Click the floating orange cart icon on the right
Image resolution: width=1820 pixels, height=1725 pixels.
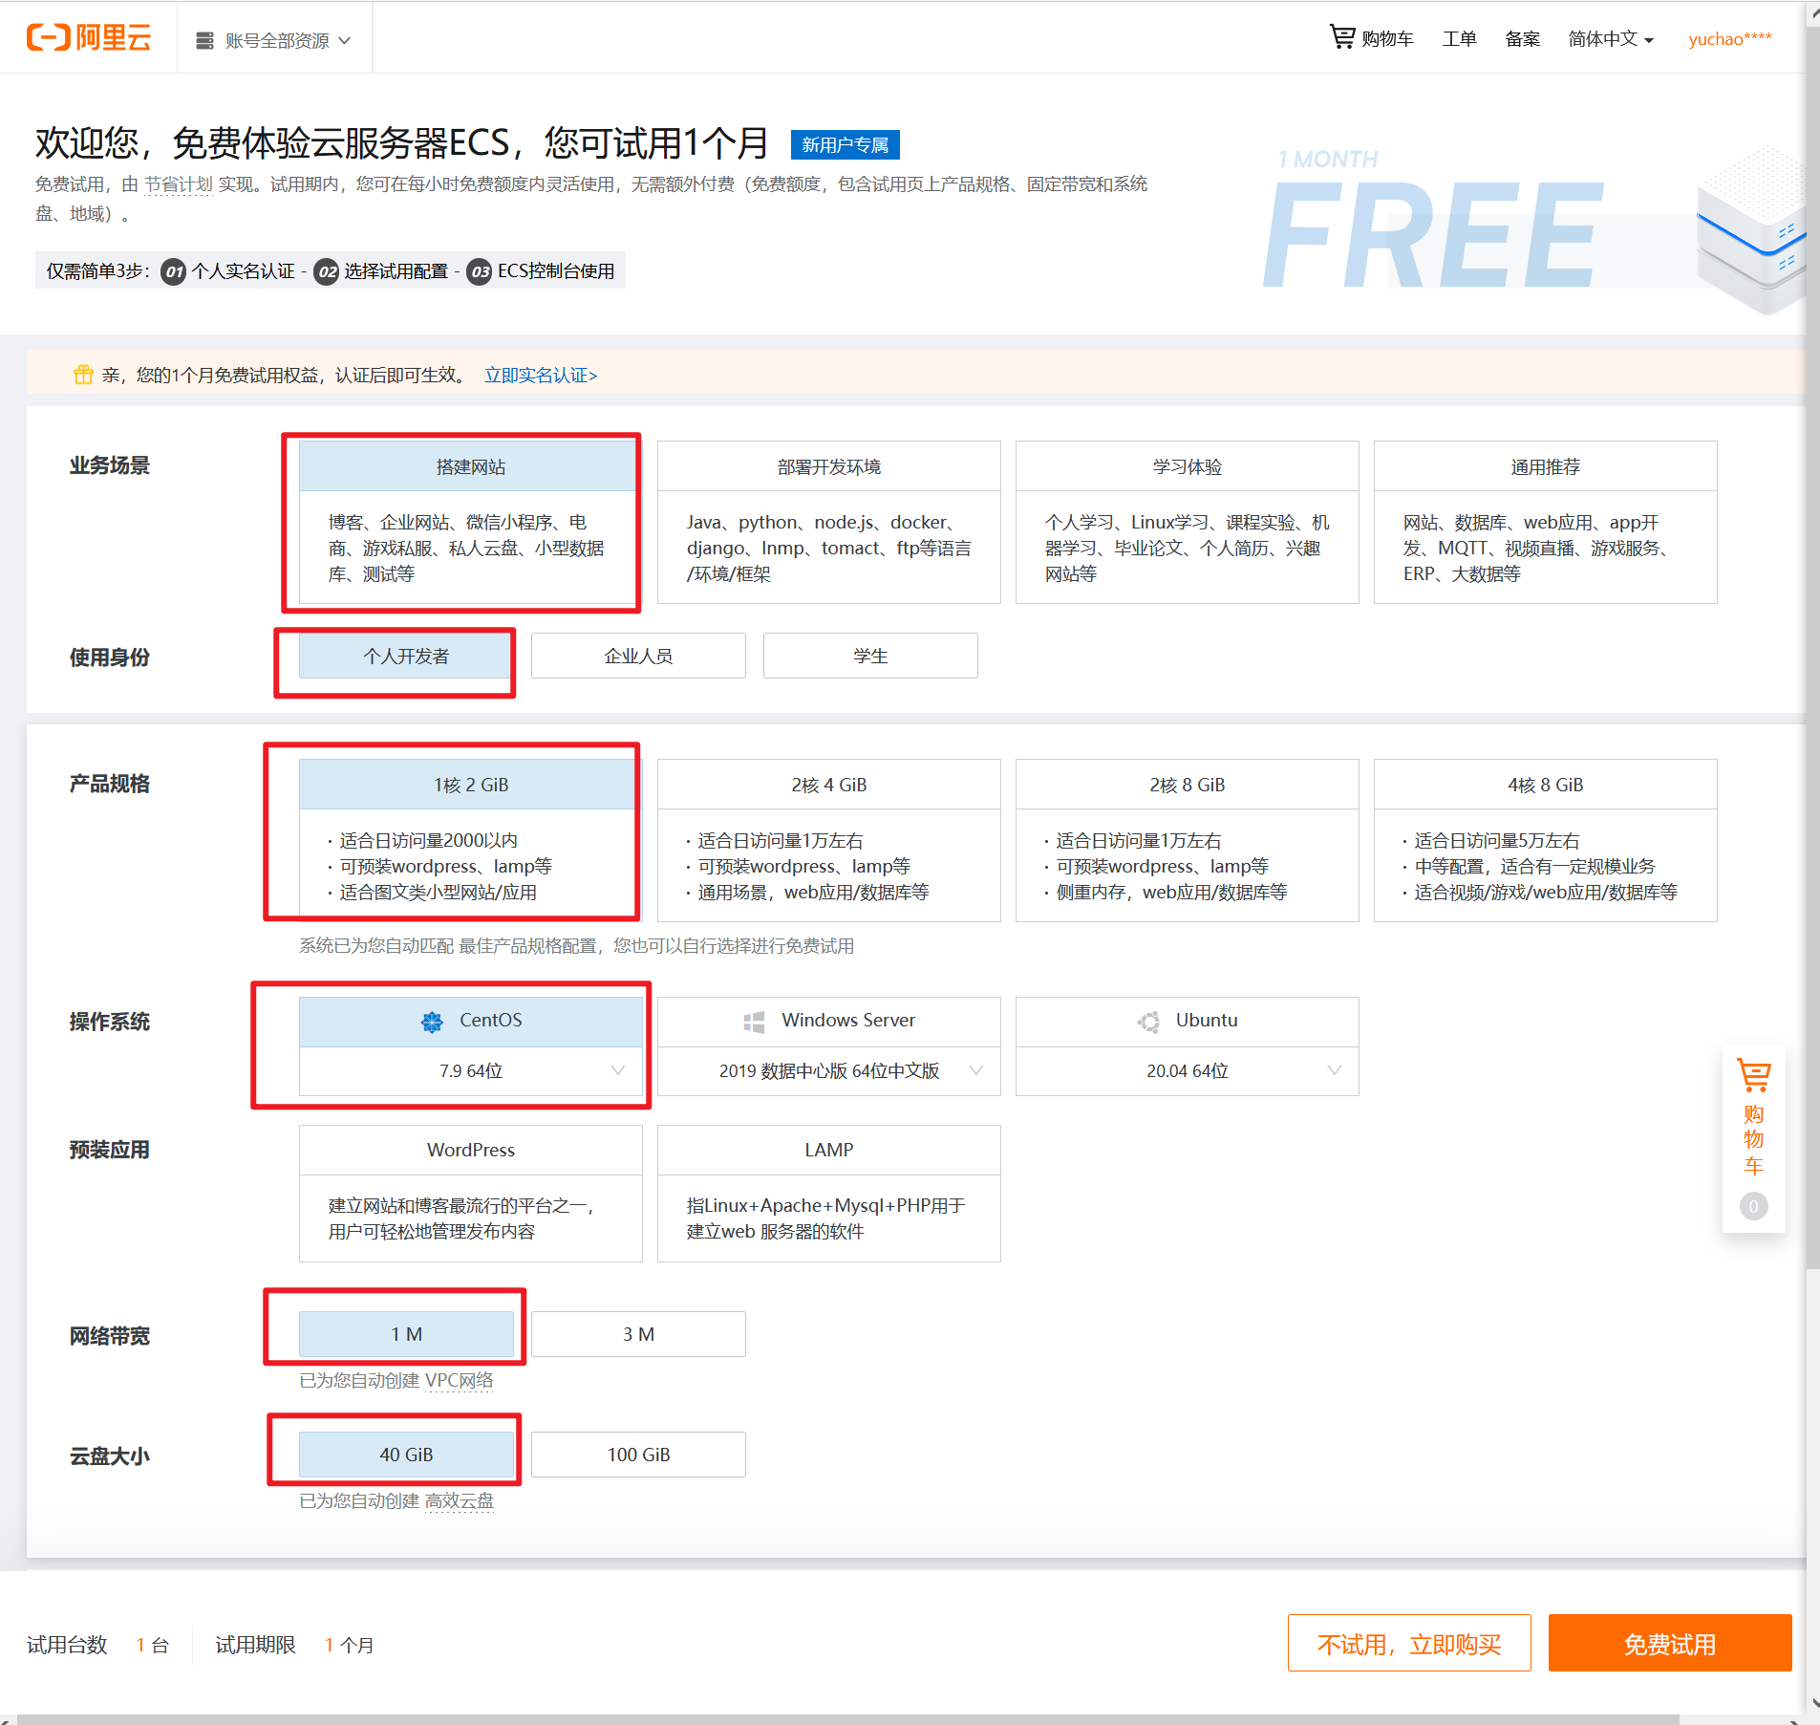click(x=1753, y=1076)
